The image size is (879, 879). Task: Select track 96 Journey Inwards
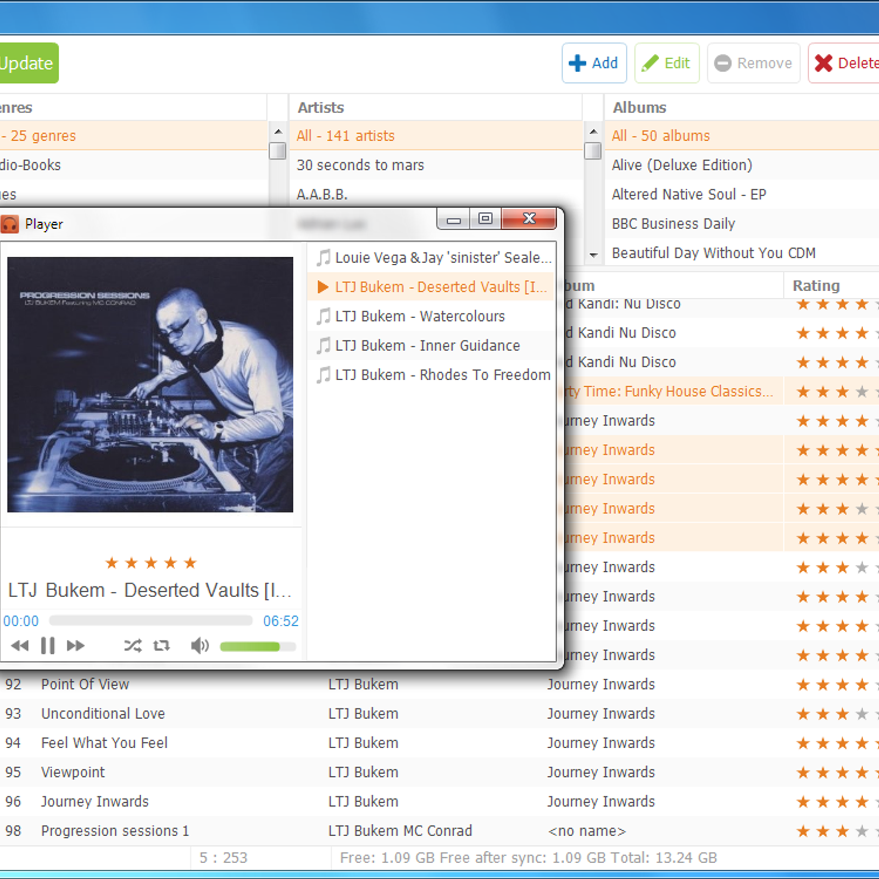[439, 801]
